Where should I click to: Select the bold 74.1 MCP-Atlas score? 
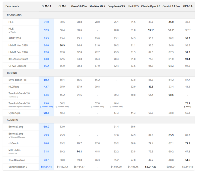pos(79,152)
